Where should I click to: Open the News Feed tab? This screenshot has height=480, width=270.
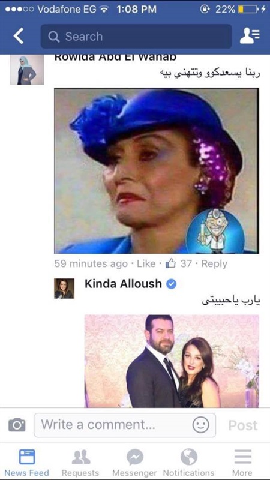[x=26, y=463]
